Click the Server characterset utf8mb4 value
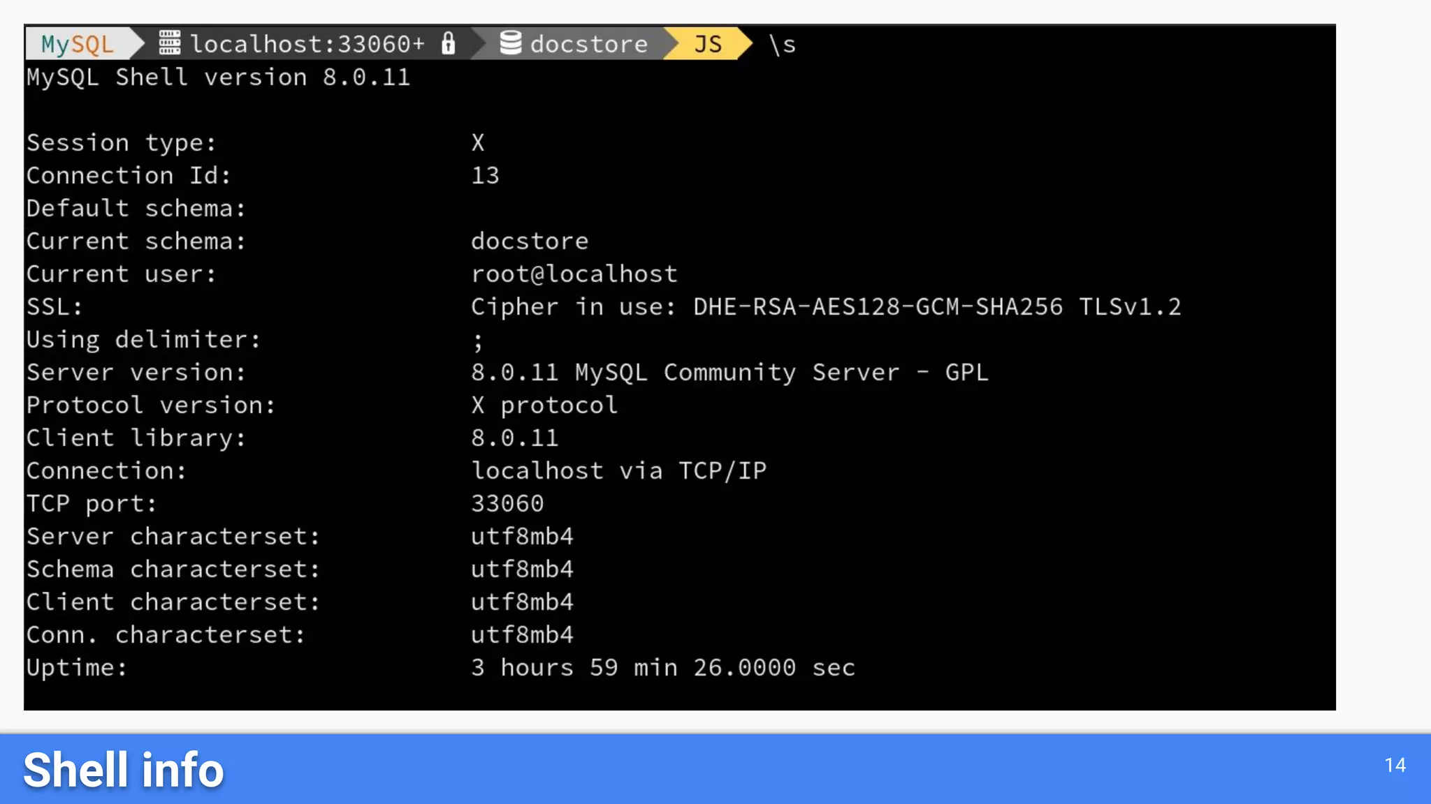 (x=522, y=537)
